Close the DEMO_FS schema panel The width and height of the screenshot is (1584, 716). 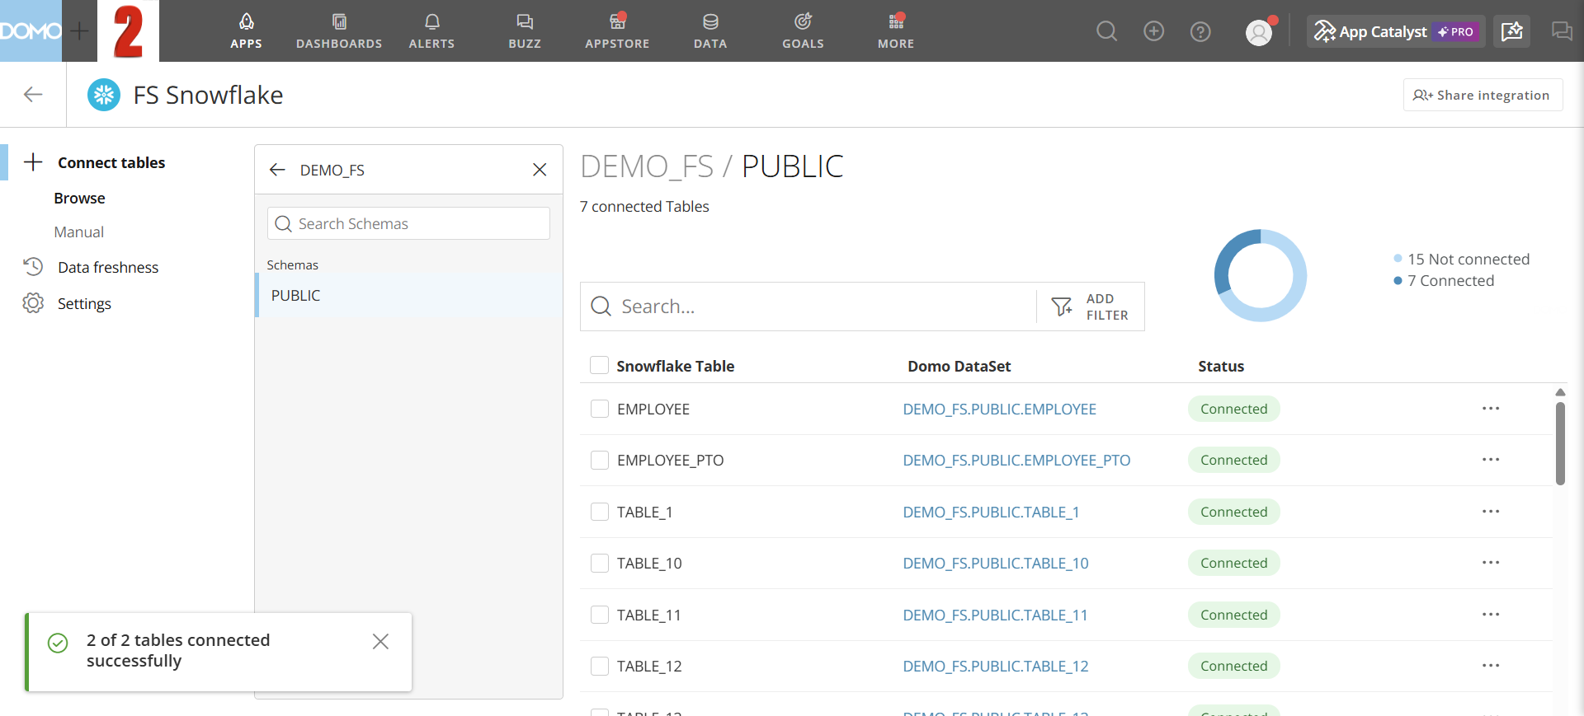[x=540, y=170]
